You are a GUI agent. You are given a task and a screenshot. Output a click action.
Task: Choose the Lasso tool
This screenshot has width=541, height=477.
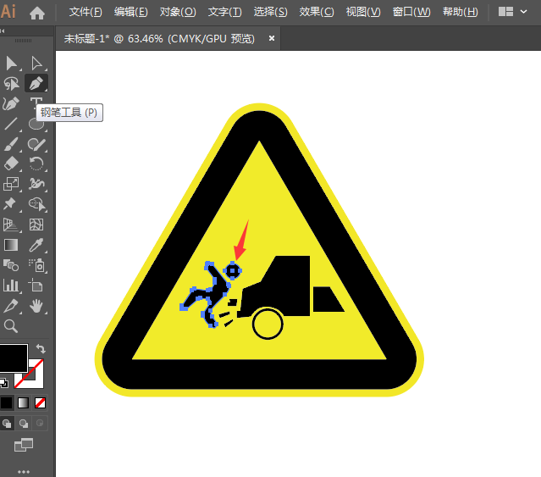click(x=11, y=84)
